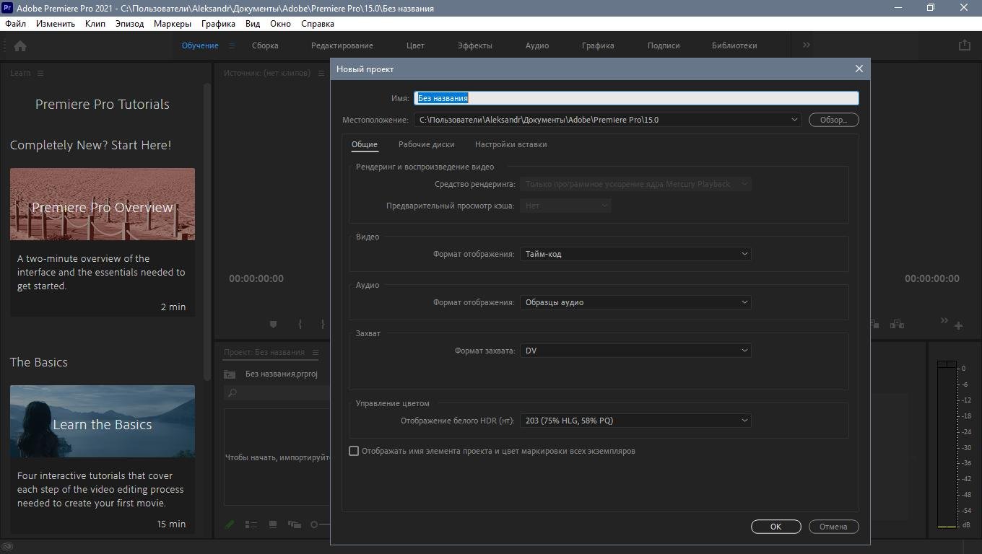This screenshot has width=982, height=554.
Task: Expand the HDR white display dropdown
Action: point(635,421)
